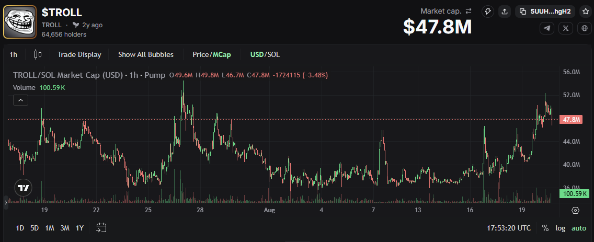Click the -1724115 (−3.48%) change value

tap(300, 75)
